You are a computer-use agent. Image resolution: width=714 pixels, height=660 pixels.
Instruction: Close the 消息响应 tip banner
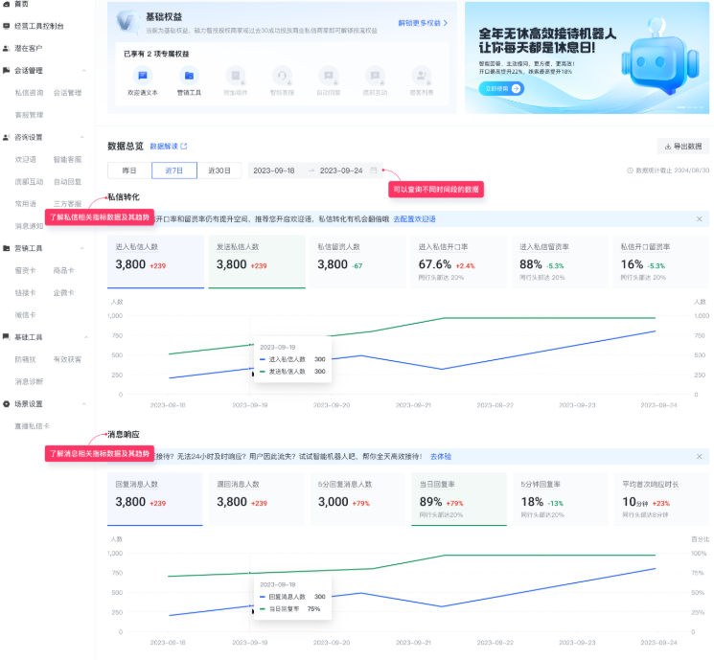(700, 456)
